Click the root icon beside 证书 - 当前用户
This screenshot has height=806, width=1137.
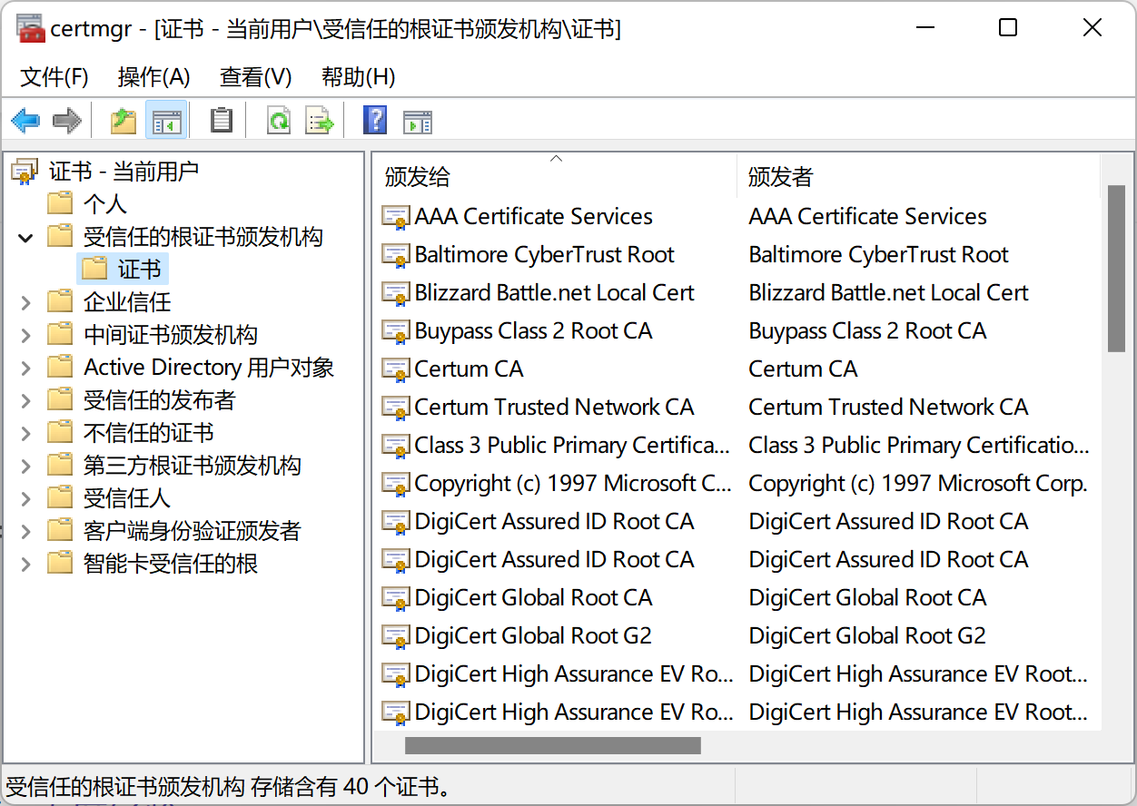tap(25, 171)
